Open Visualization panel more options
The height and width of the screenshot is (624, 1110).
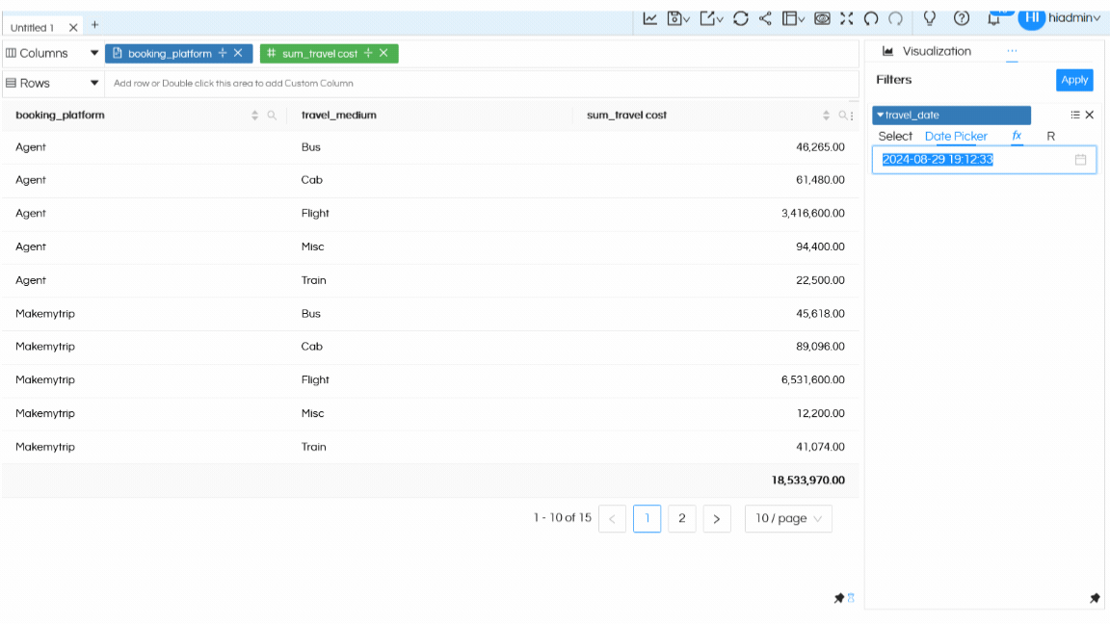point(1012,51)
